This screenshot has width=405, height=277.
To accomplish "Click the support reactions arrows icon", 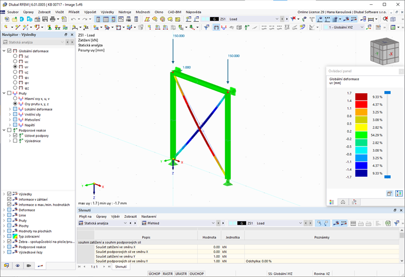I will click(247, 27).
